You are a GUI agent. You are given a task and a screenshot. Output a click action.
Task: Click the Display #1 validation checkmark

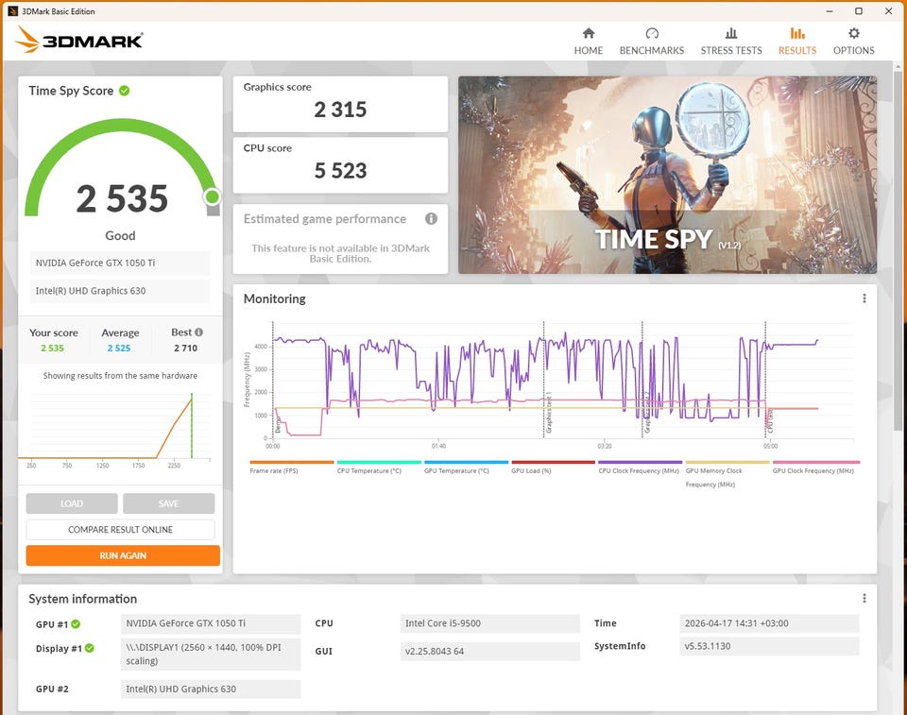(x=90, y=649)
